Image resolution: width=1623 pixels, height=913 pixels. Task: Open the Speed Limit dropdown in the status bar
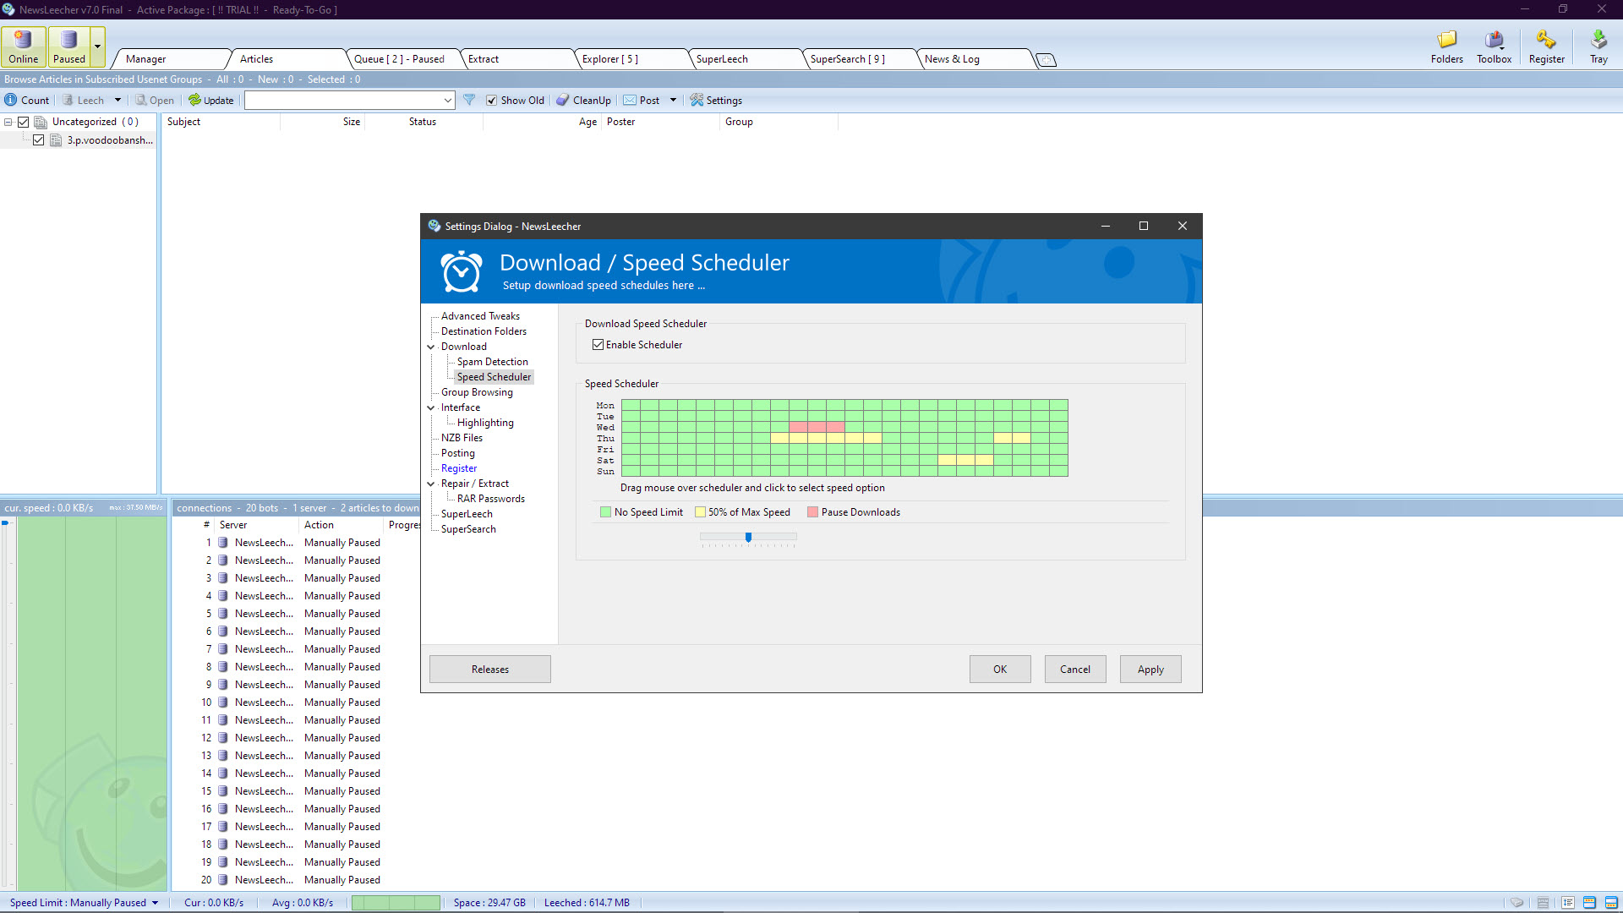[x=155, y=903]
